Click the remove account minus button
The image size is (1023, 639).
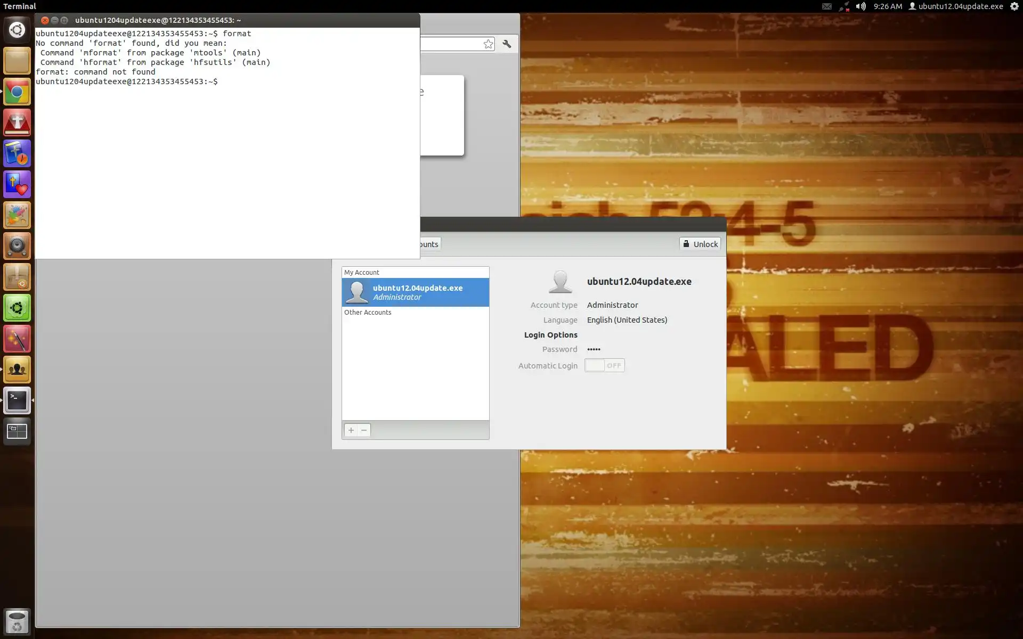coord(364,430)
